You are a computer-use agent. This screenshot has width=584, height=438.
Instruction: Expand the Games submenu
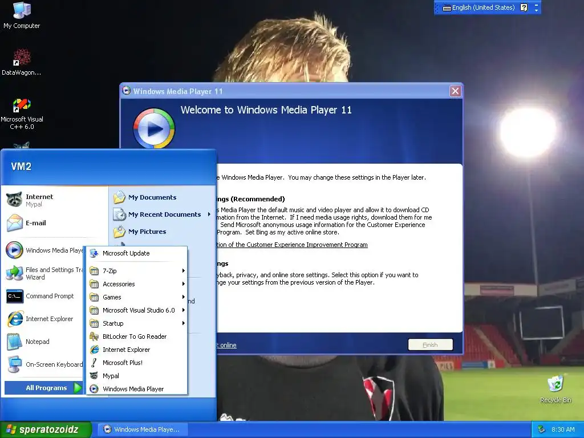[137, 297]
